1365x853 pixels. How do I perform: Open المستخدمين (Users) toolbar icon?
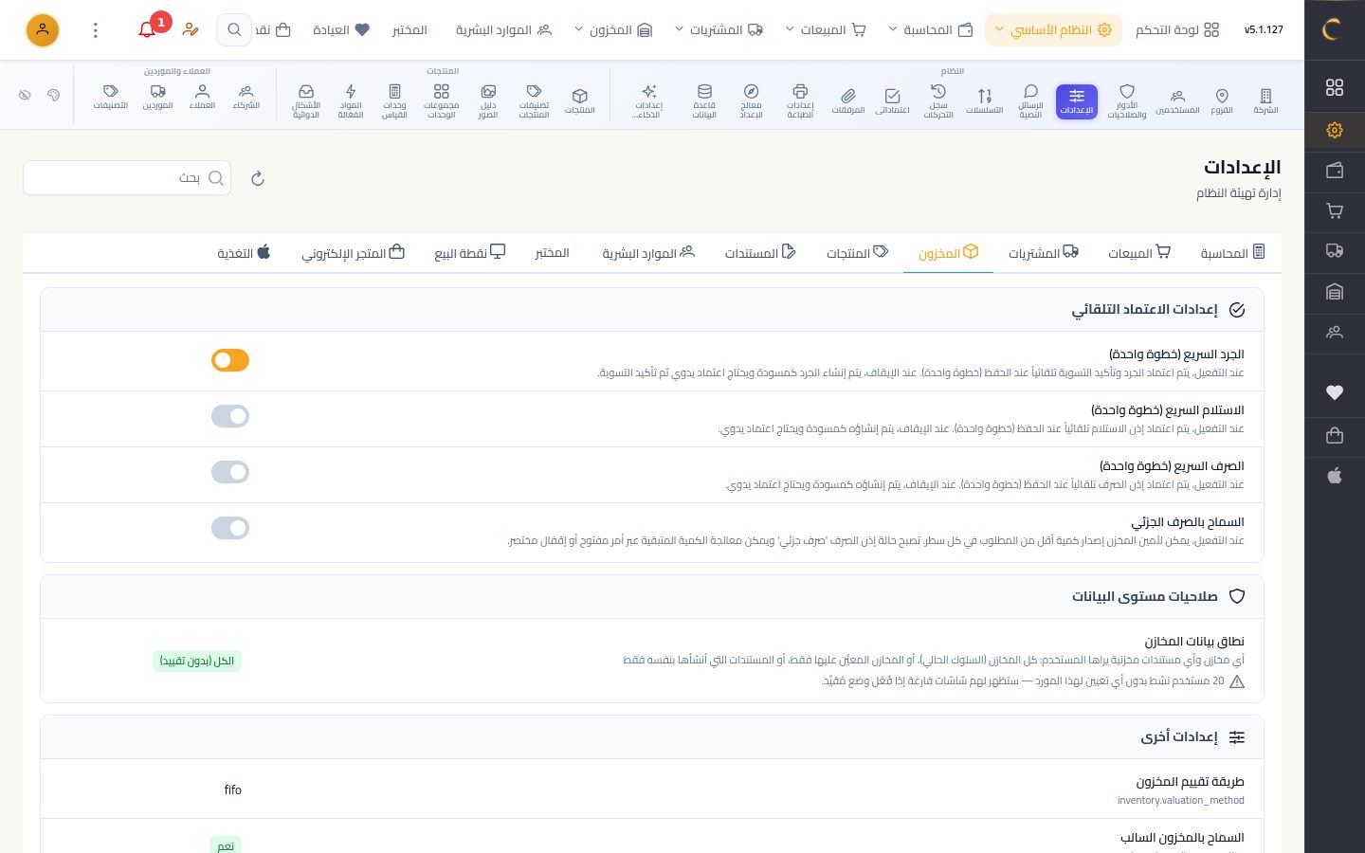(x=1177, y=100)
